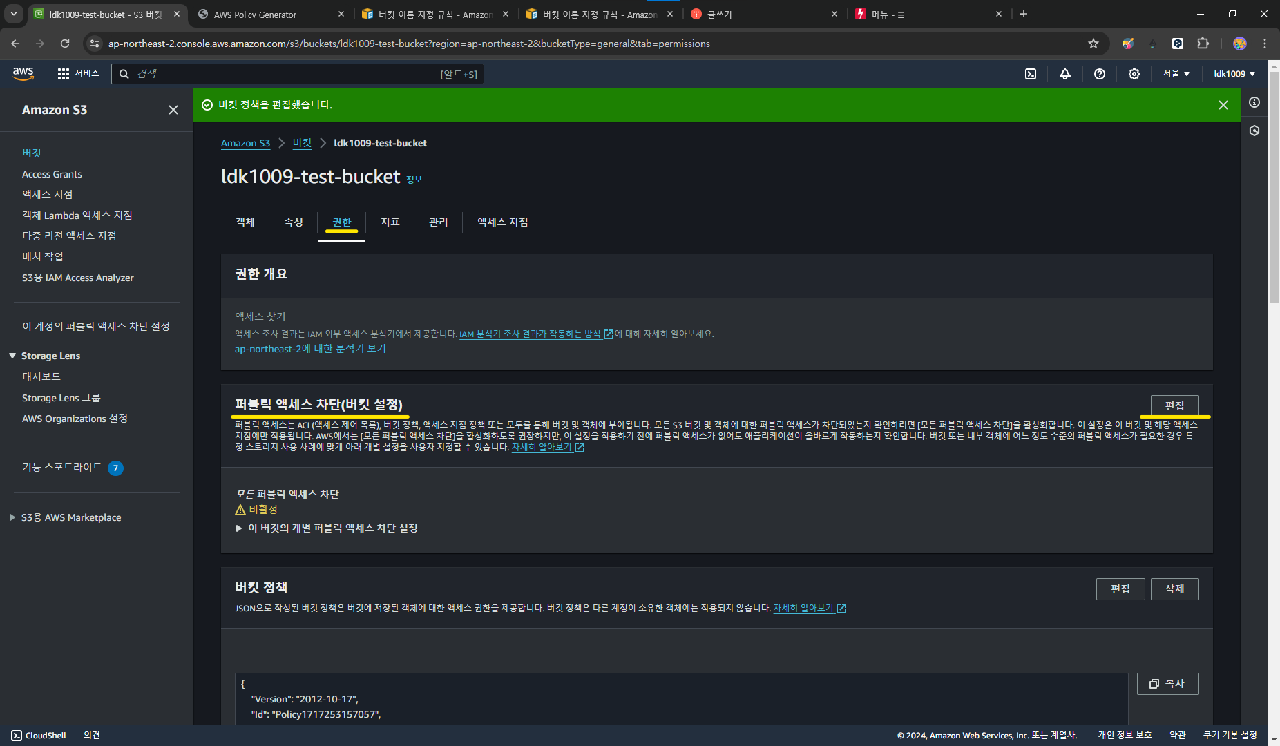This screenshot has height=746, width=1280.
Task: Click the 정보 link next to bucket name
Action: click(x=414, y=180)
